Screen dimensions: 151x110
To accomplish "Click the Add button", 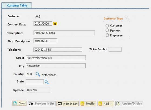I will [x=106, y=104].
